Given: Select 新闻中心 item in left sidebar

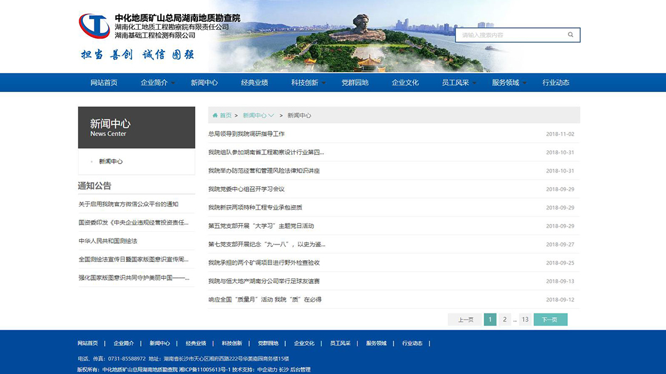Looking at the screenshot, I should (110, 162).
